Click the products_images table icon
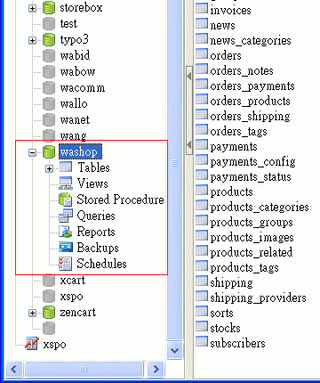 click(202, 235)
